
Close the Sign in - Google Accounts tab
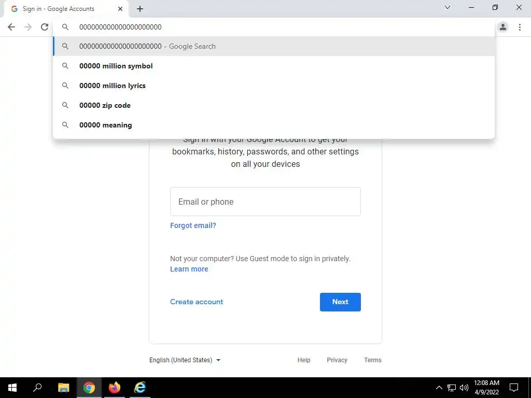[x=120, y=9]
